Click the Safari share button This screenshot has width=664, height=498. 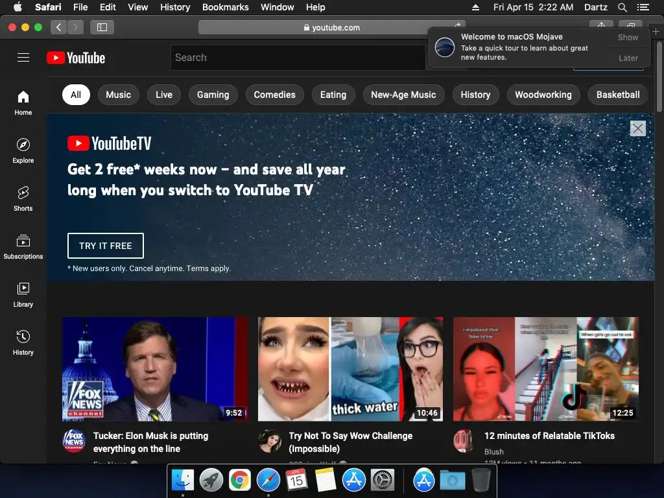click(601, 25)
